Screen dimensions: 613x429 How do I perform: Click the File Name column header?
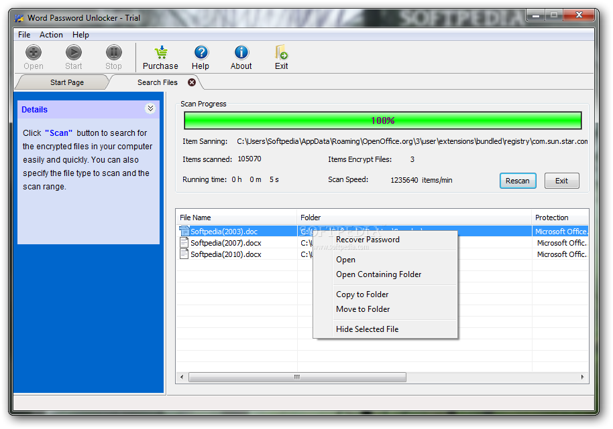click(x=236, y=218)
